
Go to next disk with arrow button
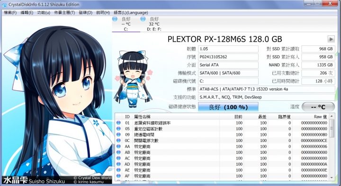tap(331, 39)
